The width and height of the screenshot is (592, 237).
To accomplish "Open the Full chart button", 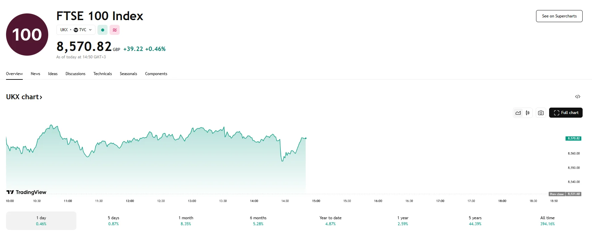I will point(566,113).
